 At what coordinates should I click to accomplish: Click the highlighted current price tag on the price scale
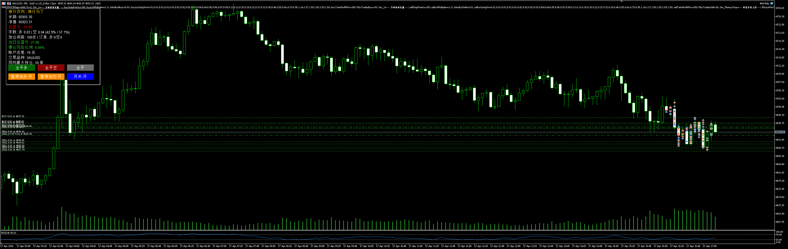coord(780,132)
